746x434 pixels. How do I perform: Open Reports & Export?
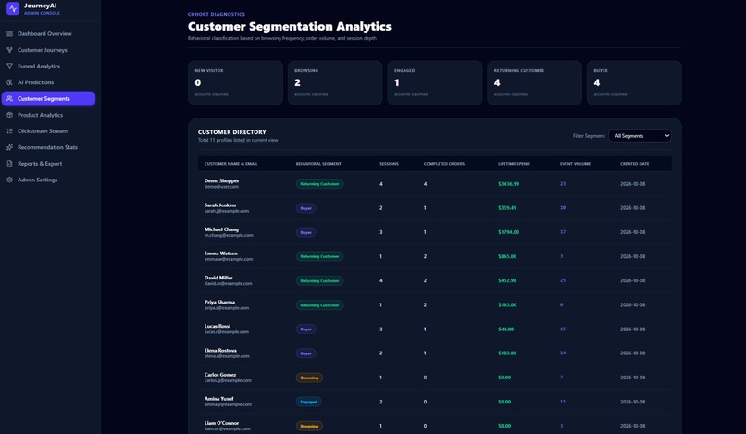(x=48, y=163)
